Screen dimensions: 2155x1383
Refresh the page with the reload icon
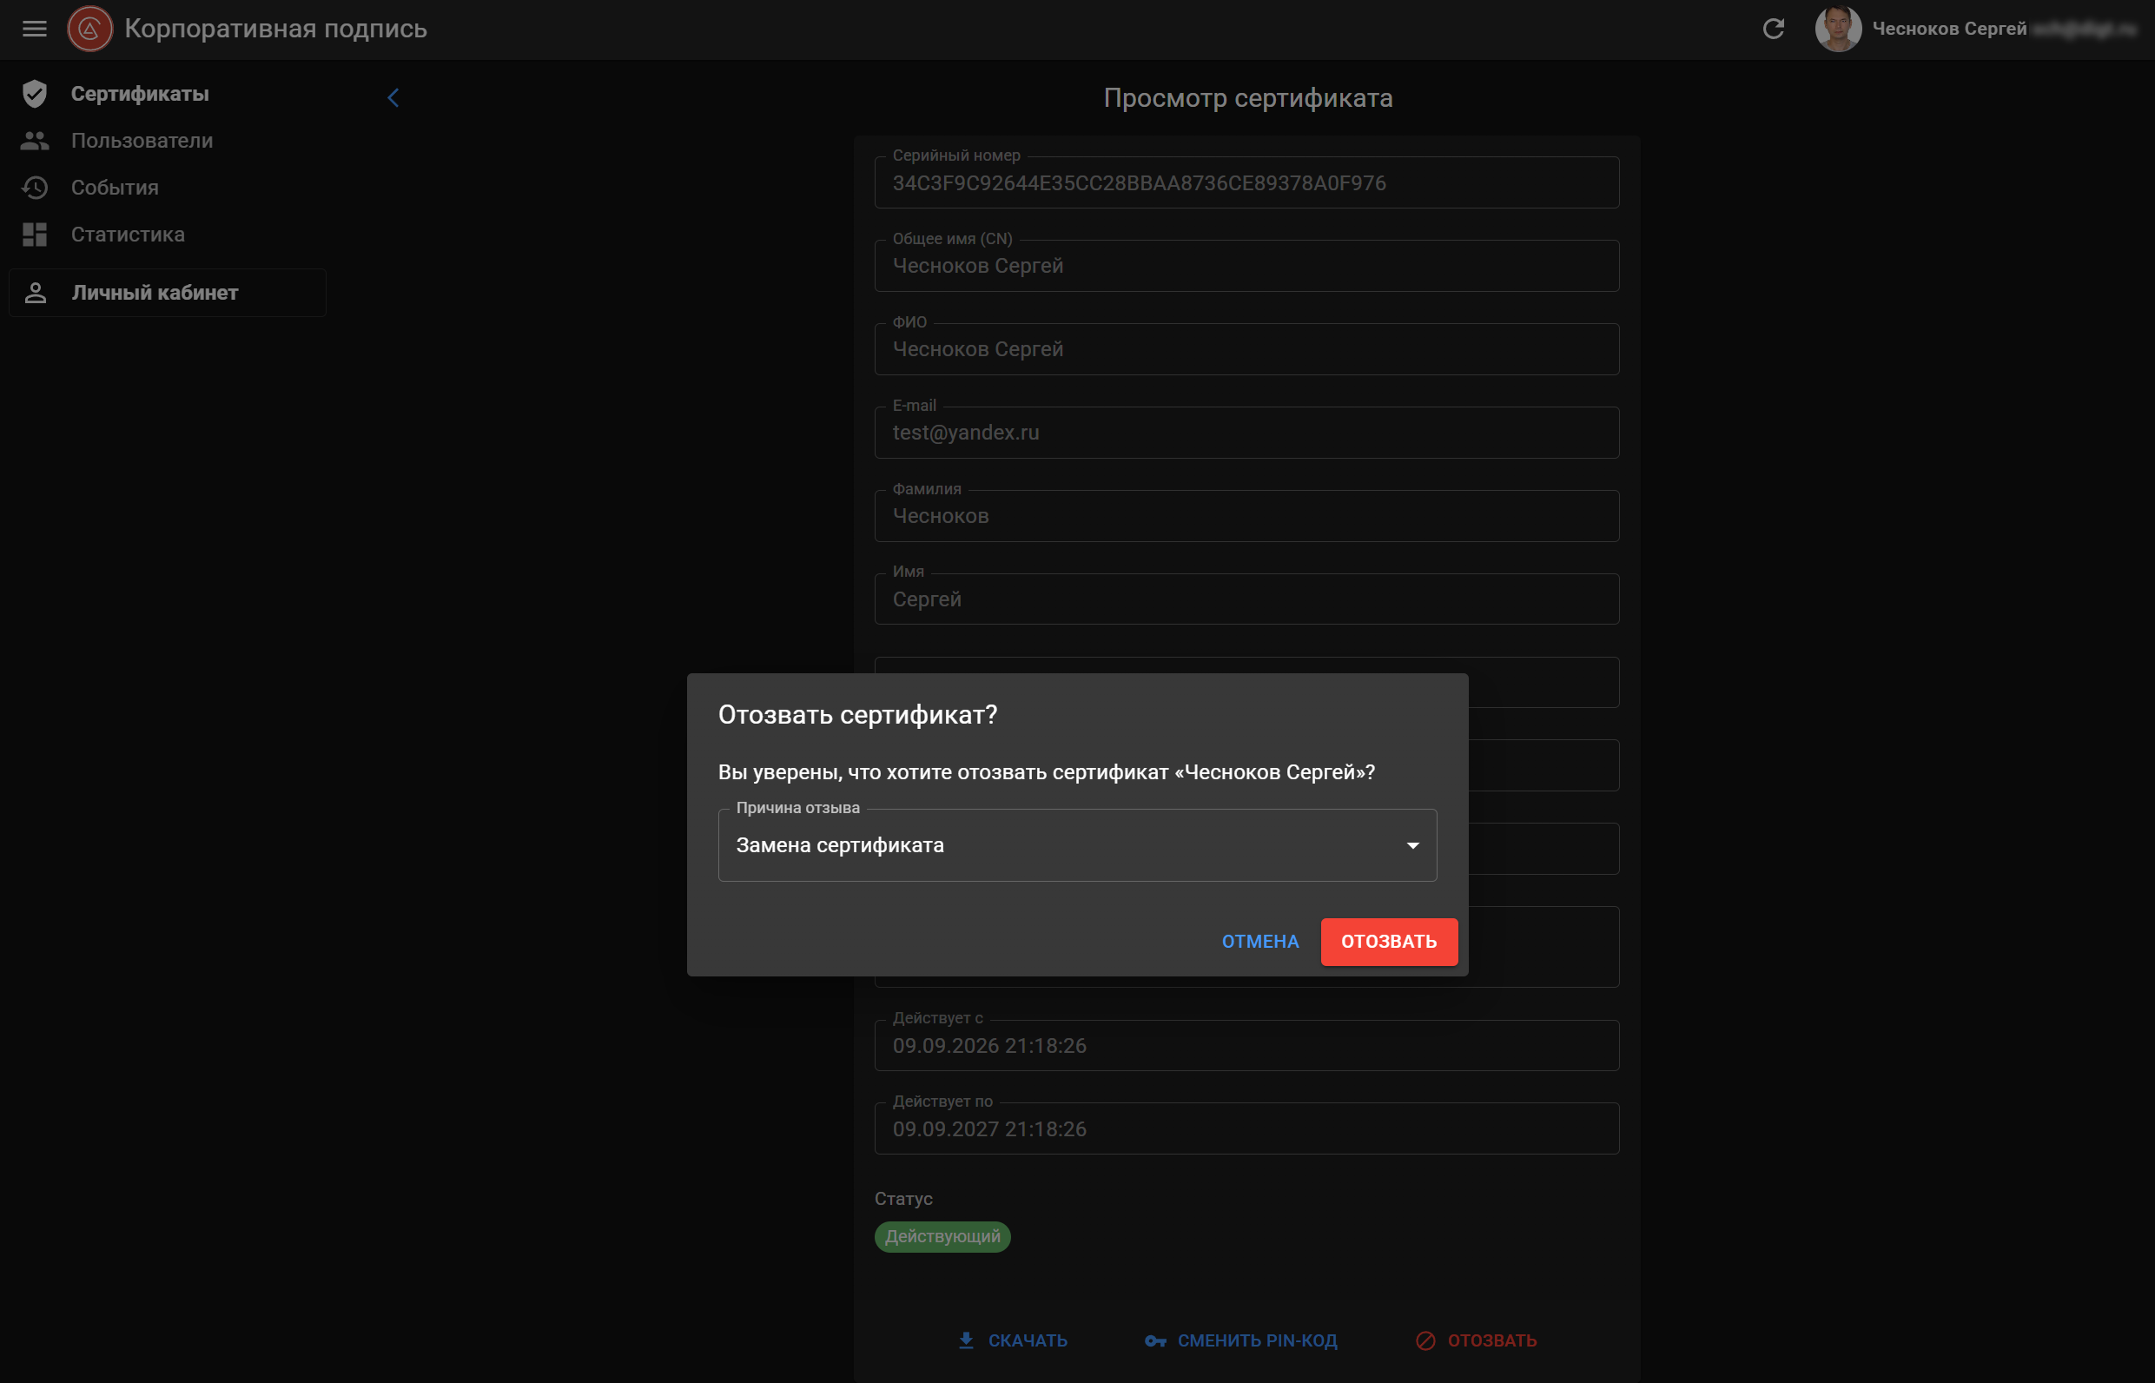point(1773,29)
